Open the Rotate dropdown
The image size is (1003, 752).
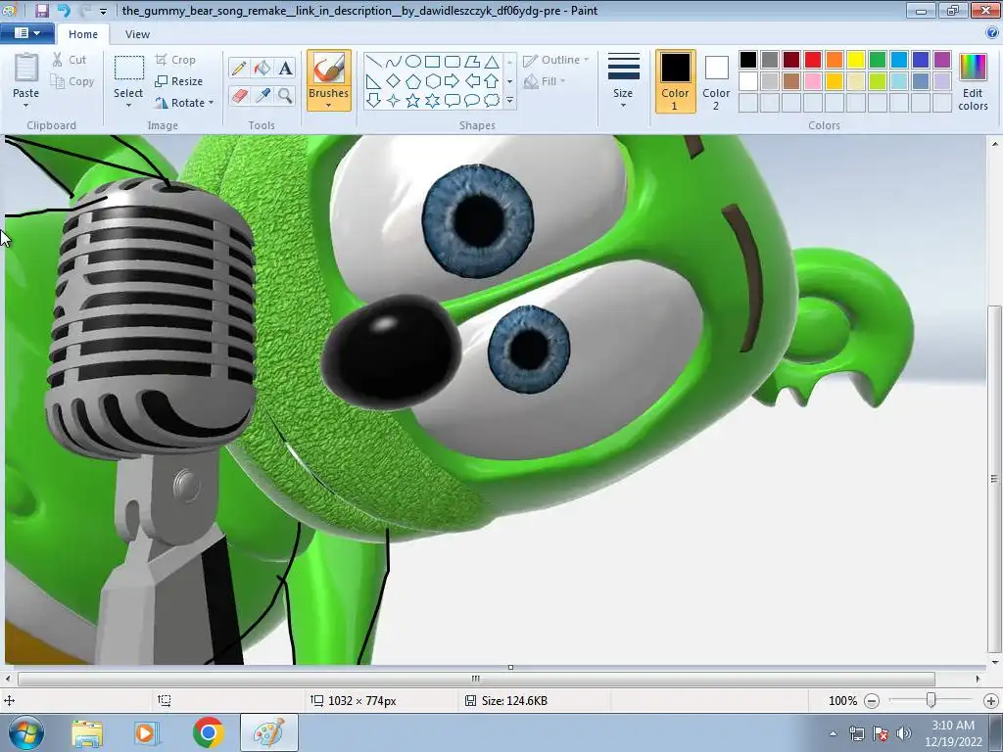point(184,102)
